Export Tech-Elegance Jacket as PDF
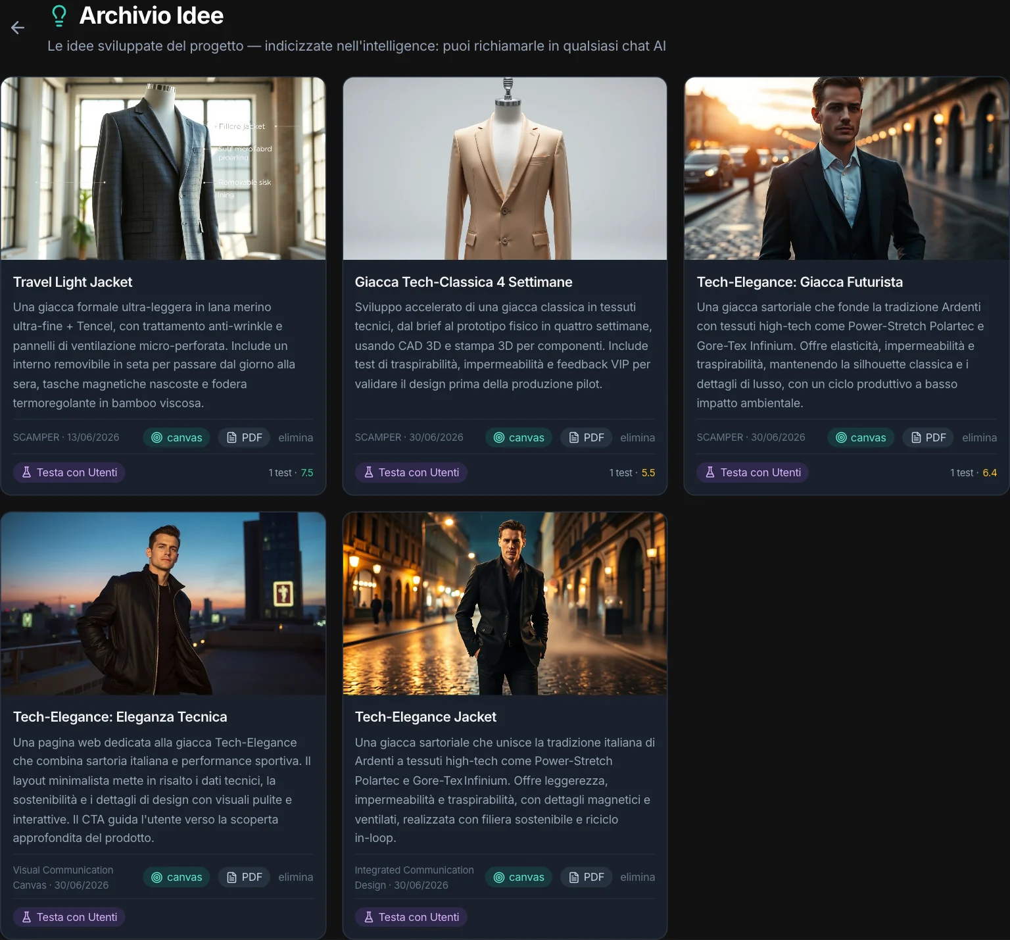This screenshot has height=940, width=1010. pyautogui.click(x=586, y=877)
